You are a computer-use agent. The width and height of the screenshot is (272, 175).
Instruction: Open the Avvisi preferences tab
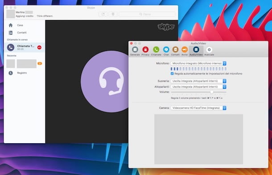[185, 51]
